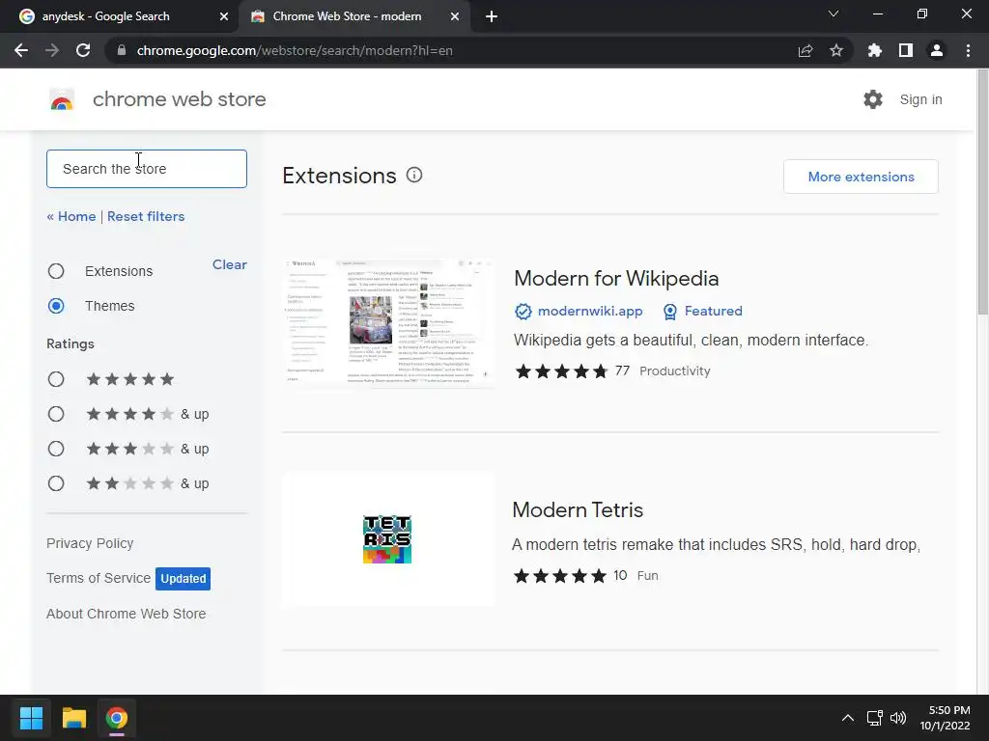The width and height of the screenshot is (989, 741).
Task: Clear the category filter
Action: pyautogui.click(x=230, y=264)
